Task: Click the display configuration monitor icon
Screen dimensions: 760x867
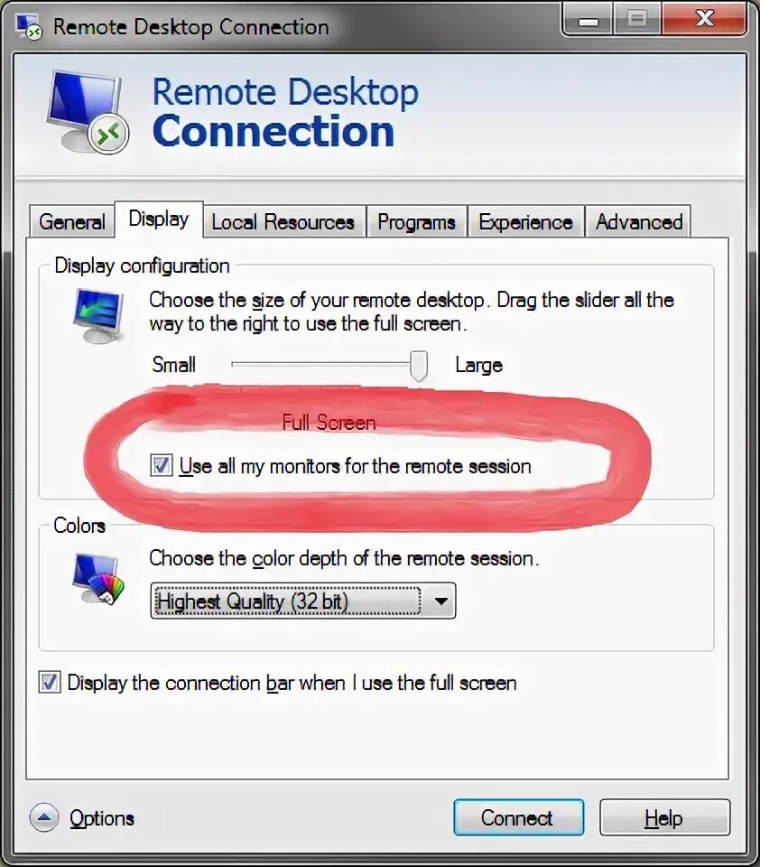Action: pyautogui.click(x=98, y=315)
